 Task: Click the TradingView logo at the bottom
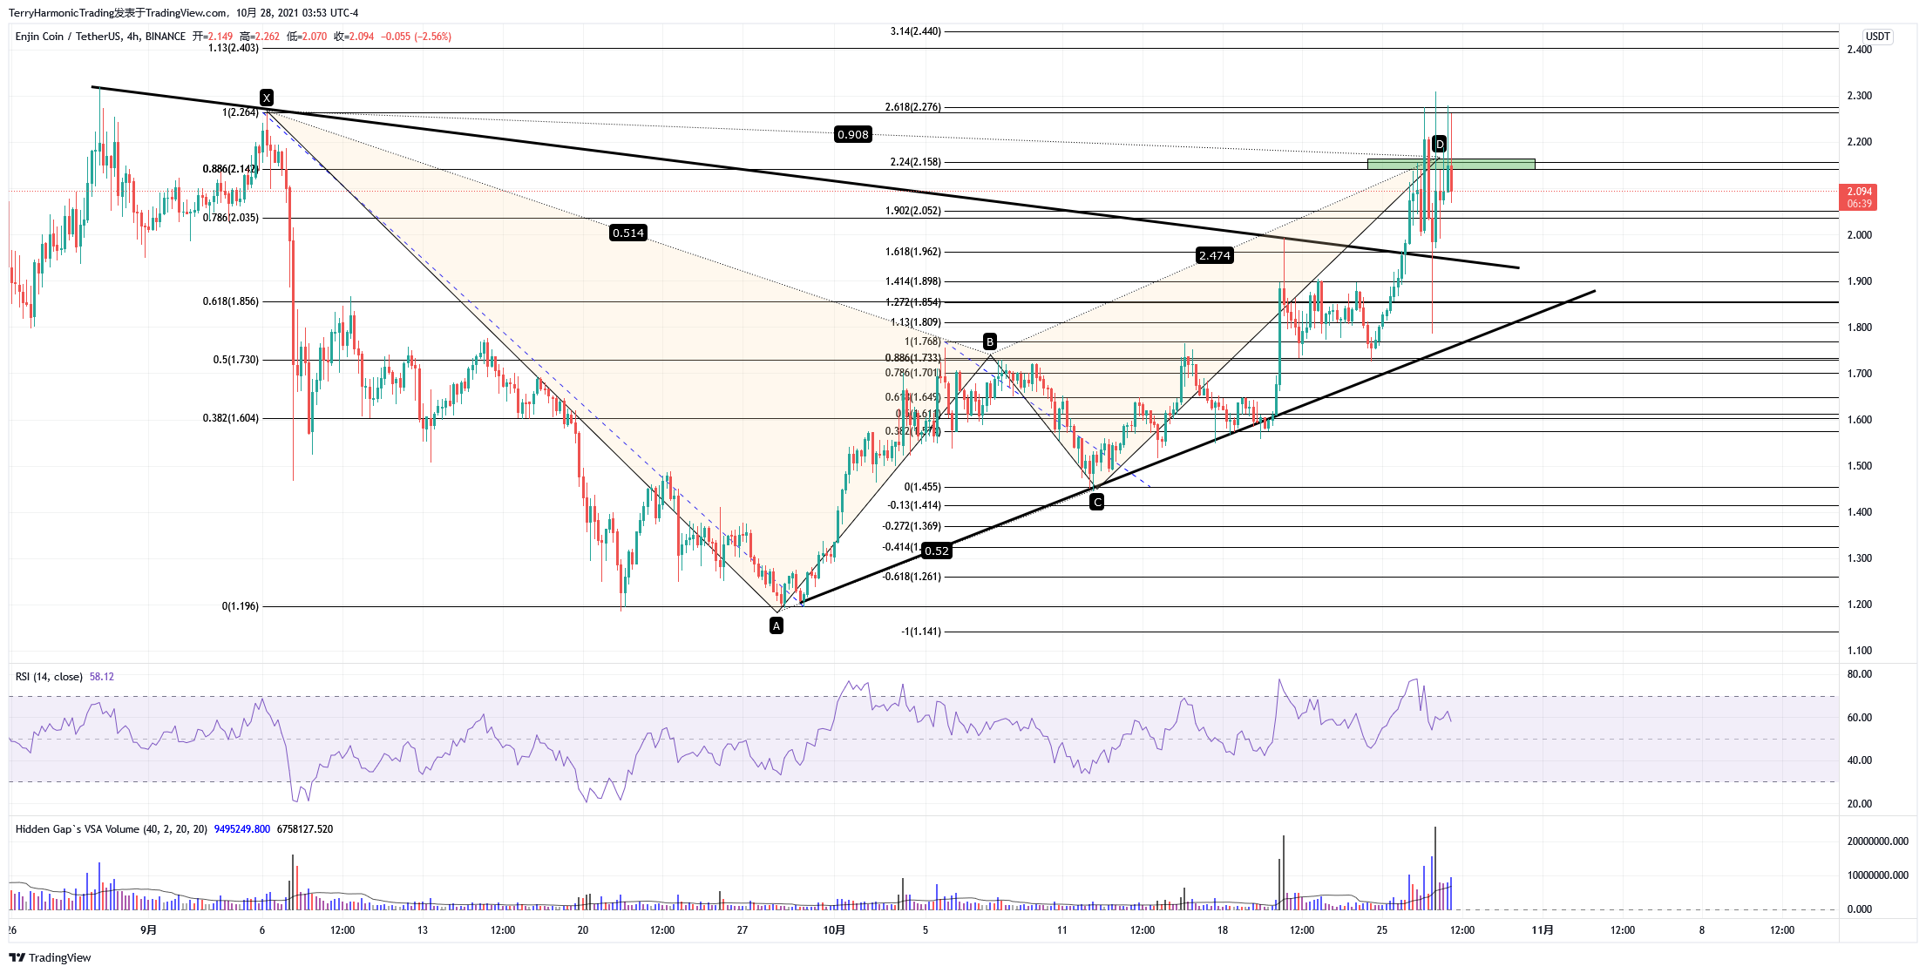50,957
